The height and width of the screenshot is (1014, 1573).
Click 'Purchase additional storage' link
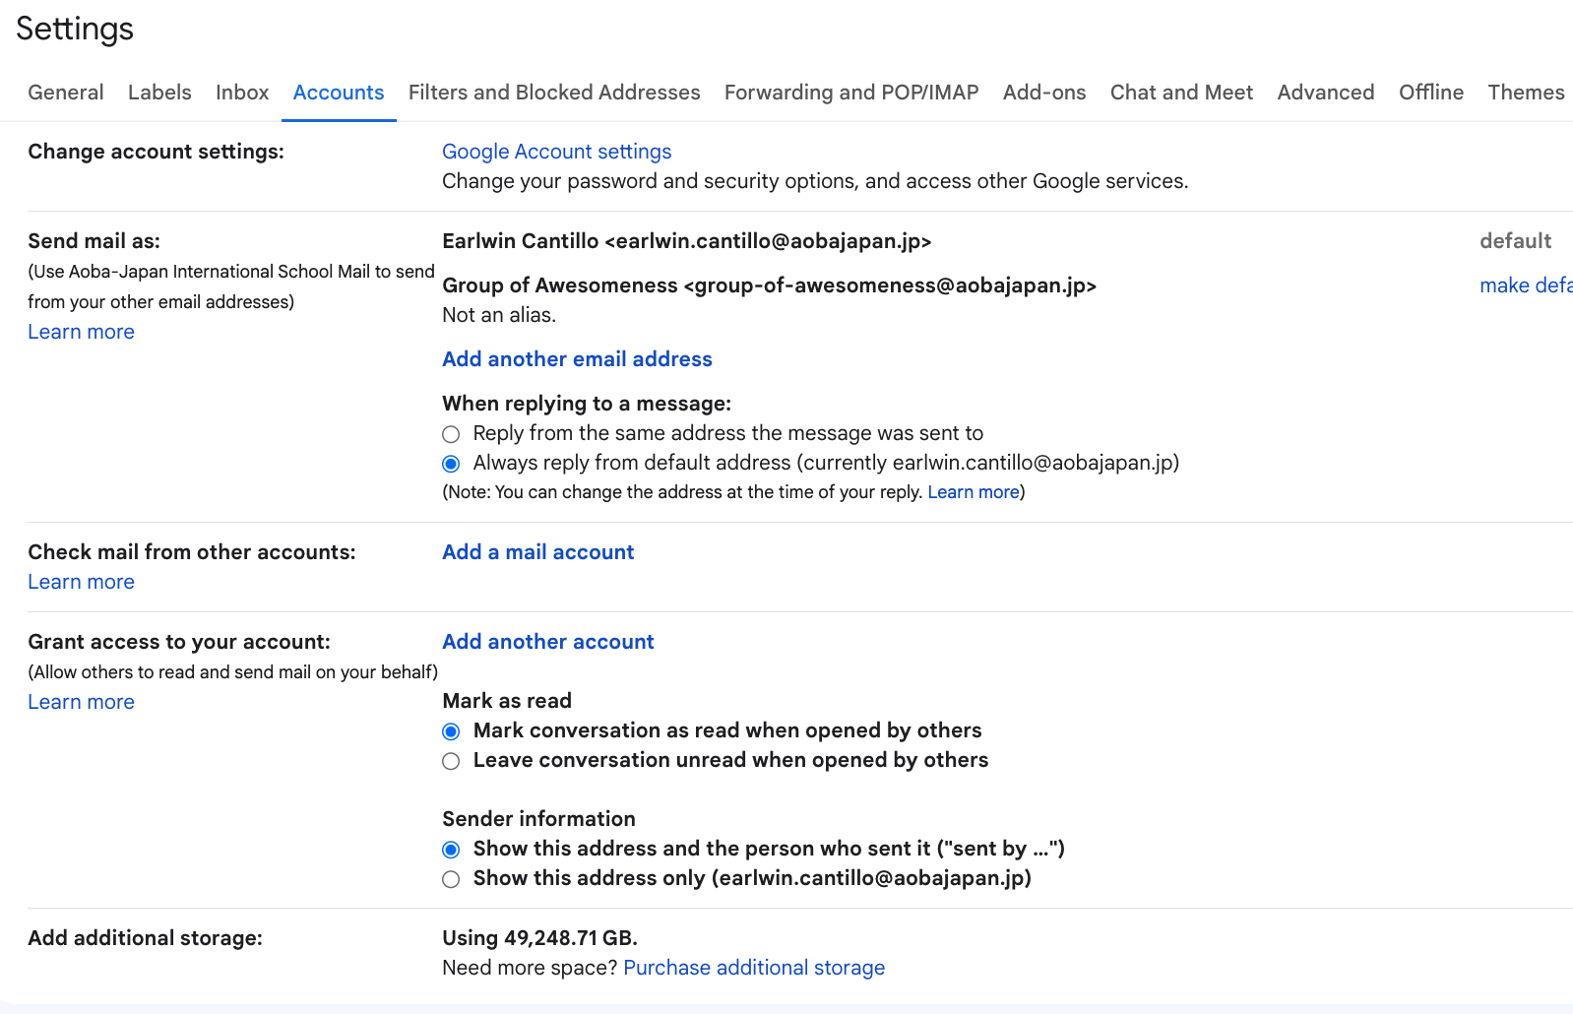[754, 968]
